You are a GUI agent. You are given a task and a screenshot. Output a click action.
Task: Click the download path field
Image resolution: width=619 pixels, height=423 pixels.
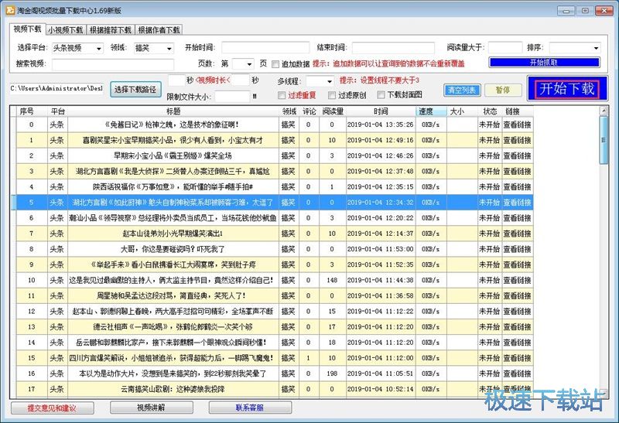coord(56,89)
